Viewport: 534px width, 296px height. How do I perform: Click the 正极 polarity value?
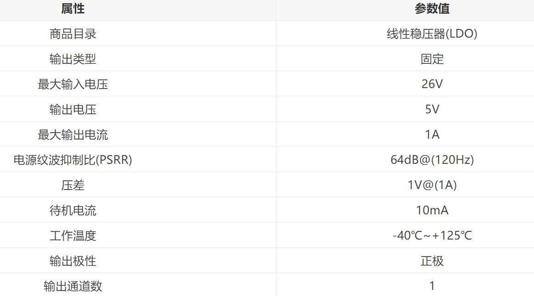(x=432, y=261)
